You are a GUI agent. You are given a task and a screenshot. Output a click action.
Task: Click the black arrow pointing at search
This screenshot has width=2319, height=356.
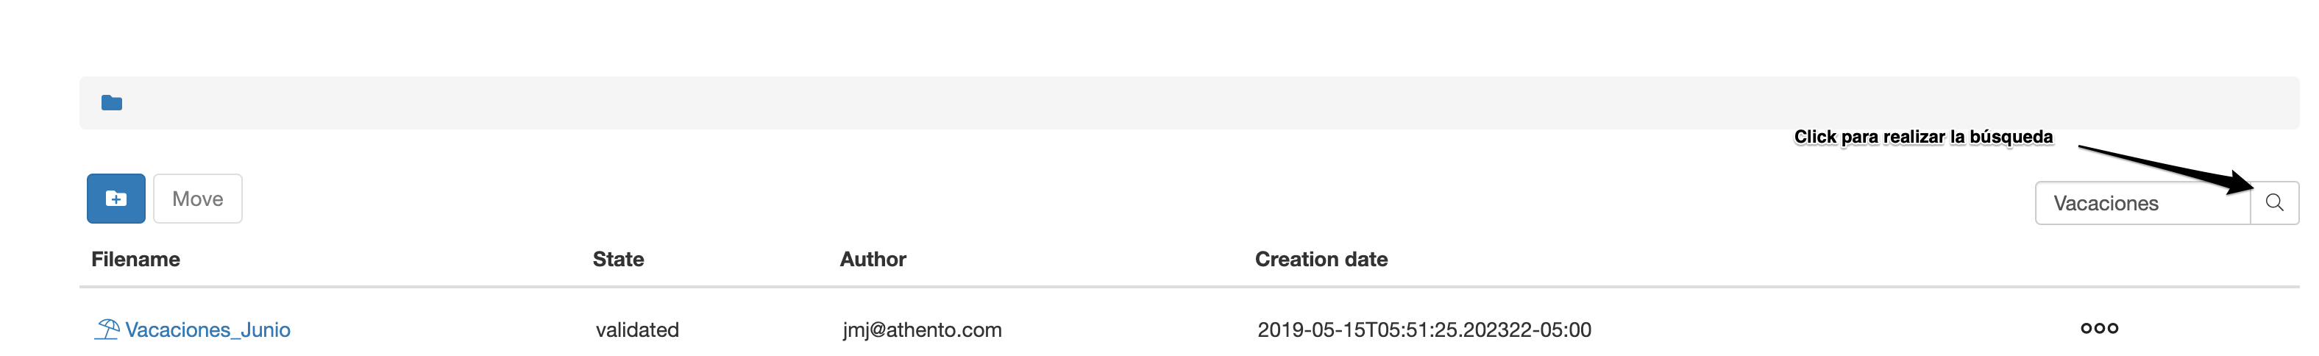[x=2170, y=167]
